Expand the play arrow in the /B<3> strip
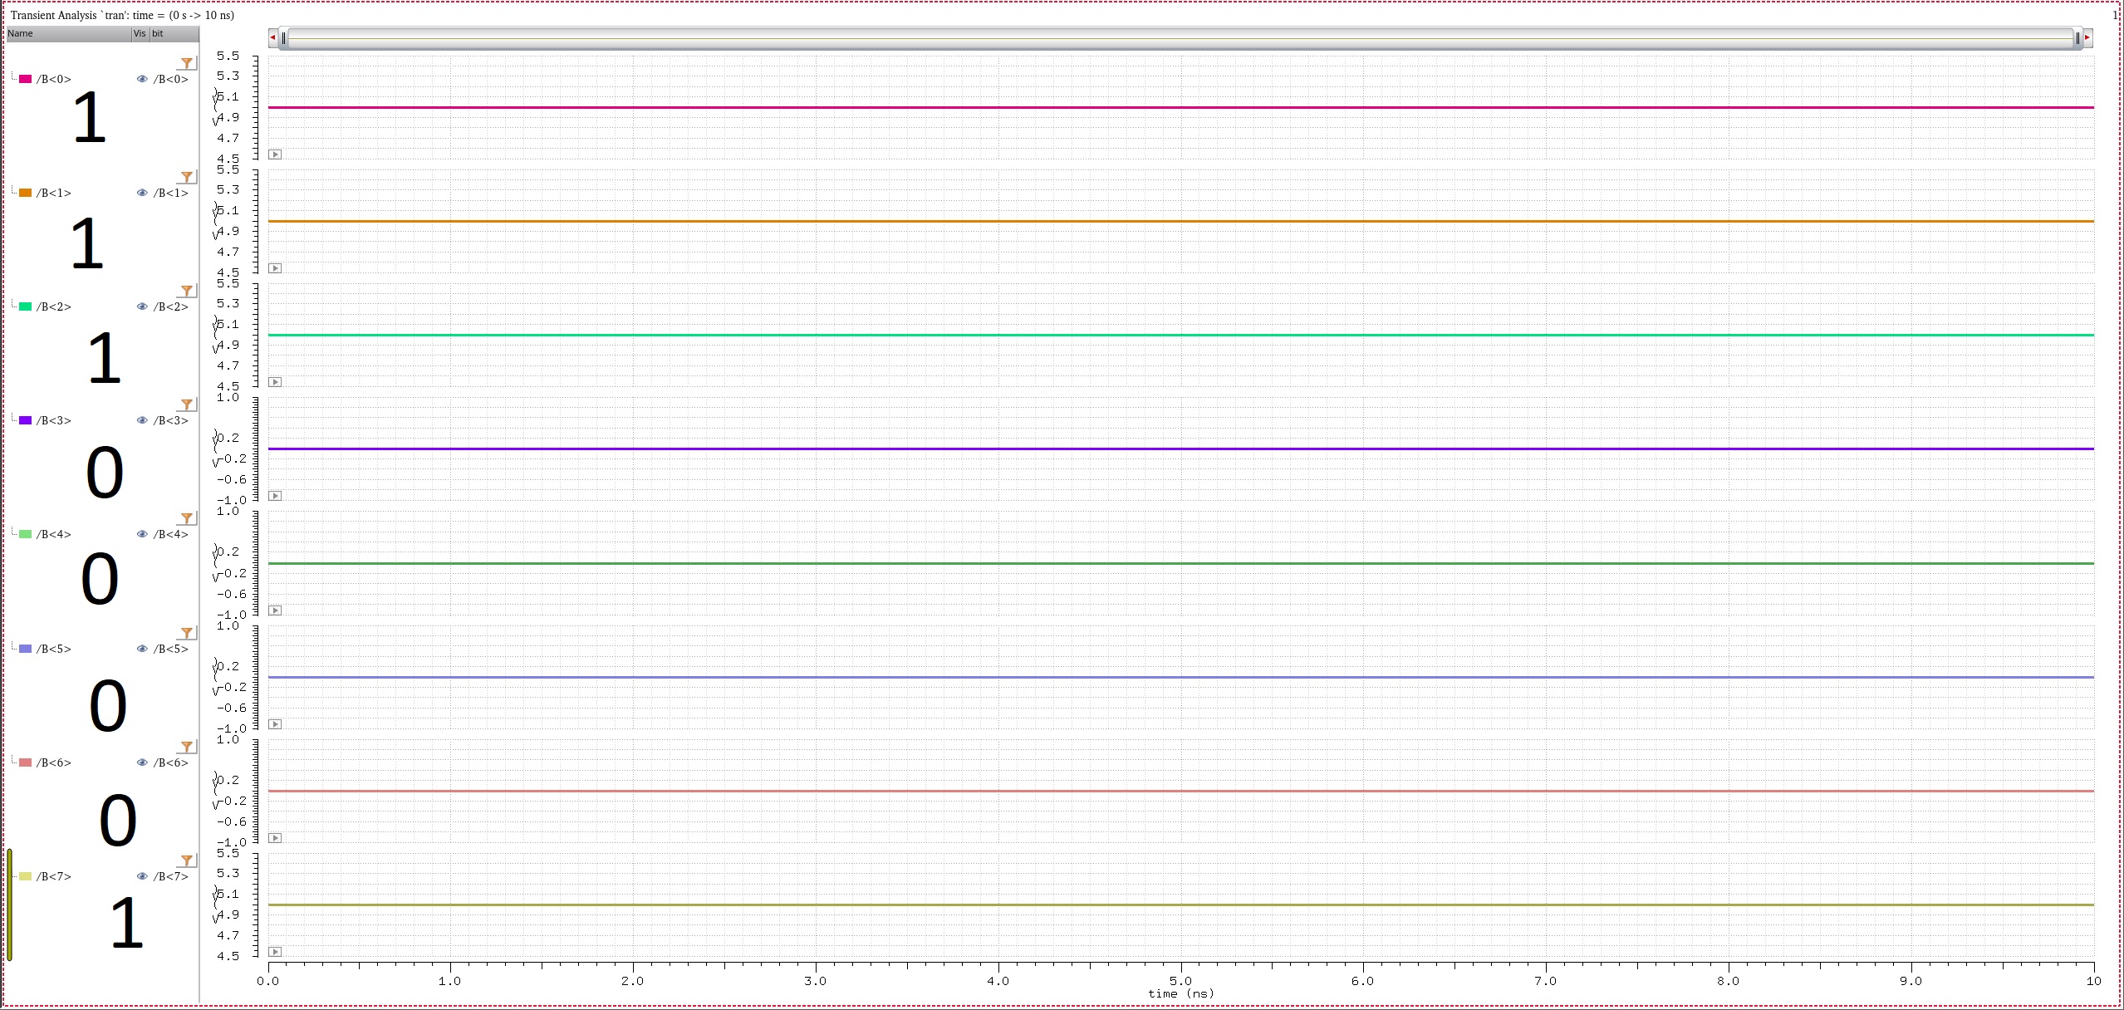The height and width of the screenshot is (1010, 2124). coord(275,496)
